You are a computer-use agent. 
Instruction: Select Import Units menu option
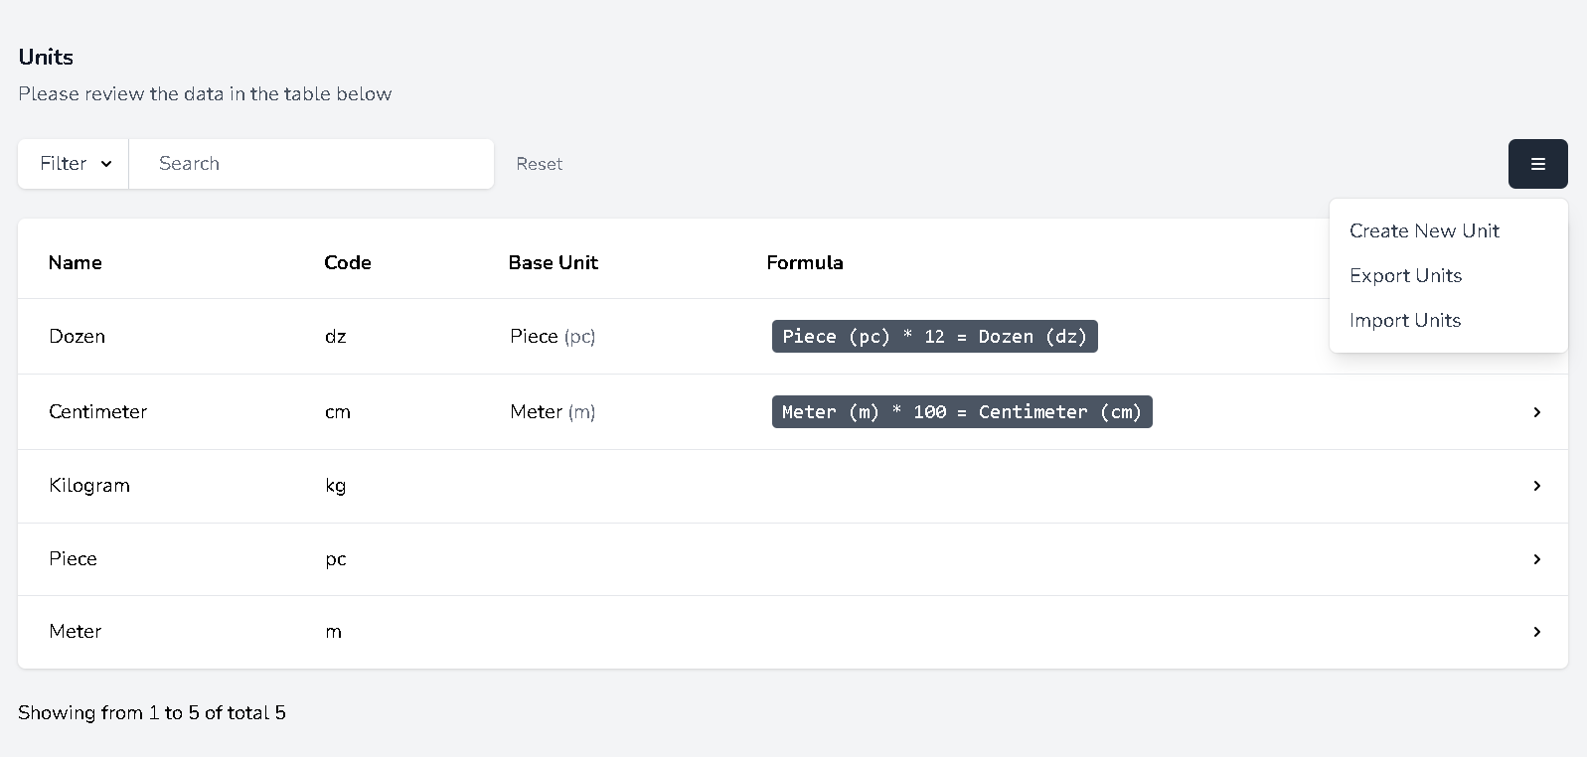pyautogui.click(x=1404, y=320)
